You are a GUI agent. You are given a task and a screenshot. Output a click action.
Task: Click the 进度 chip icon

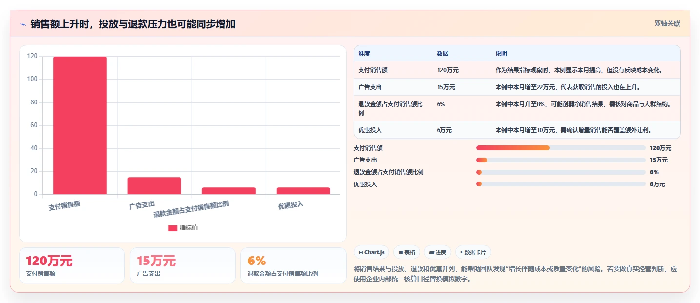click(x=432, y=253)
